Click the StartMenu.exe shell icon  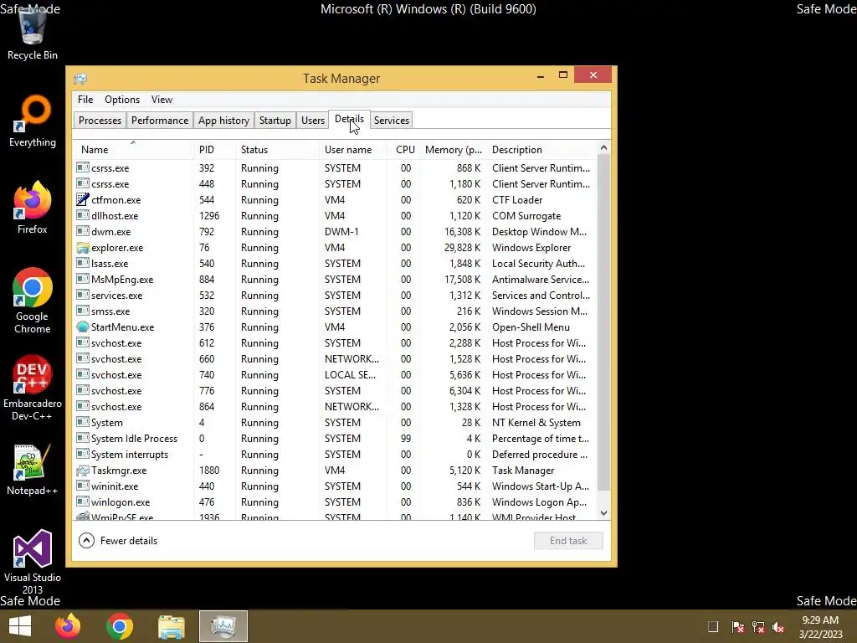point(83,327)
